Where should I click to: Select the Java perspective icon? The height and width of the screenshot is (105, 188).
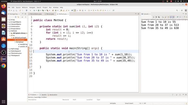point(186,10)
